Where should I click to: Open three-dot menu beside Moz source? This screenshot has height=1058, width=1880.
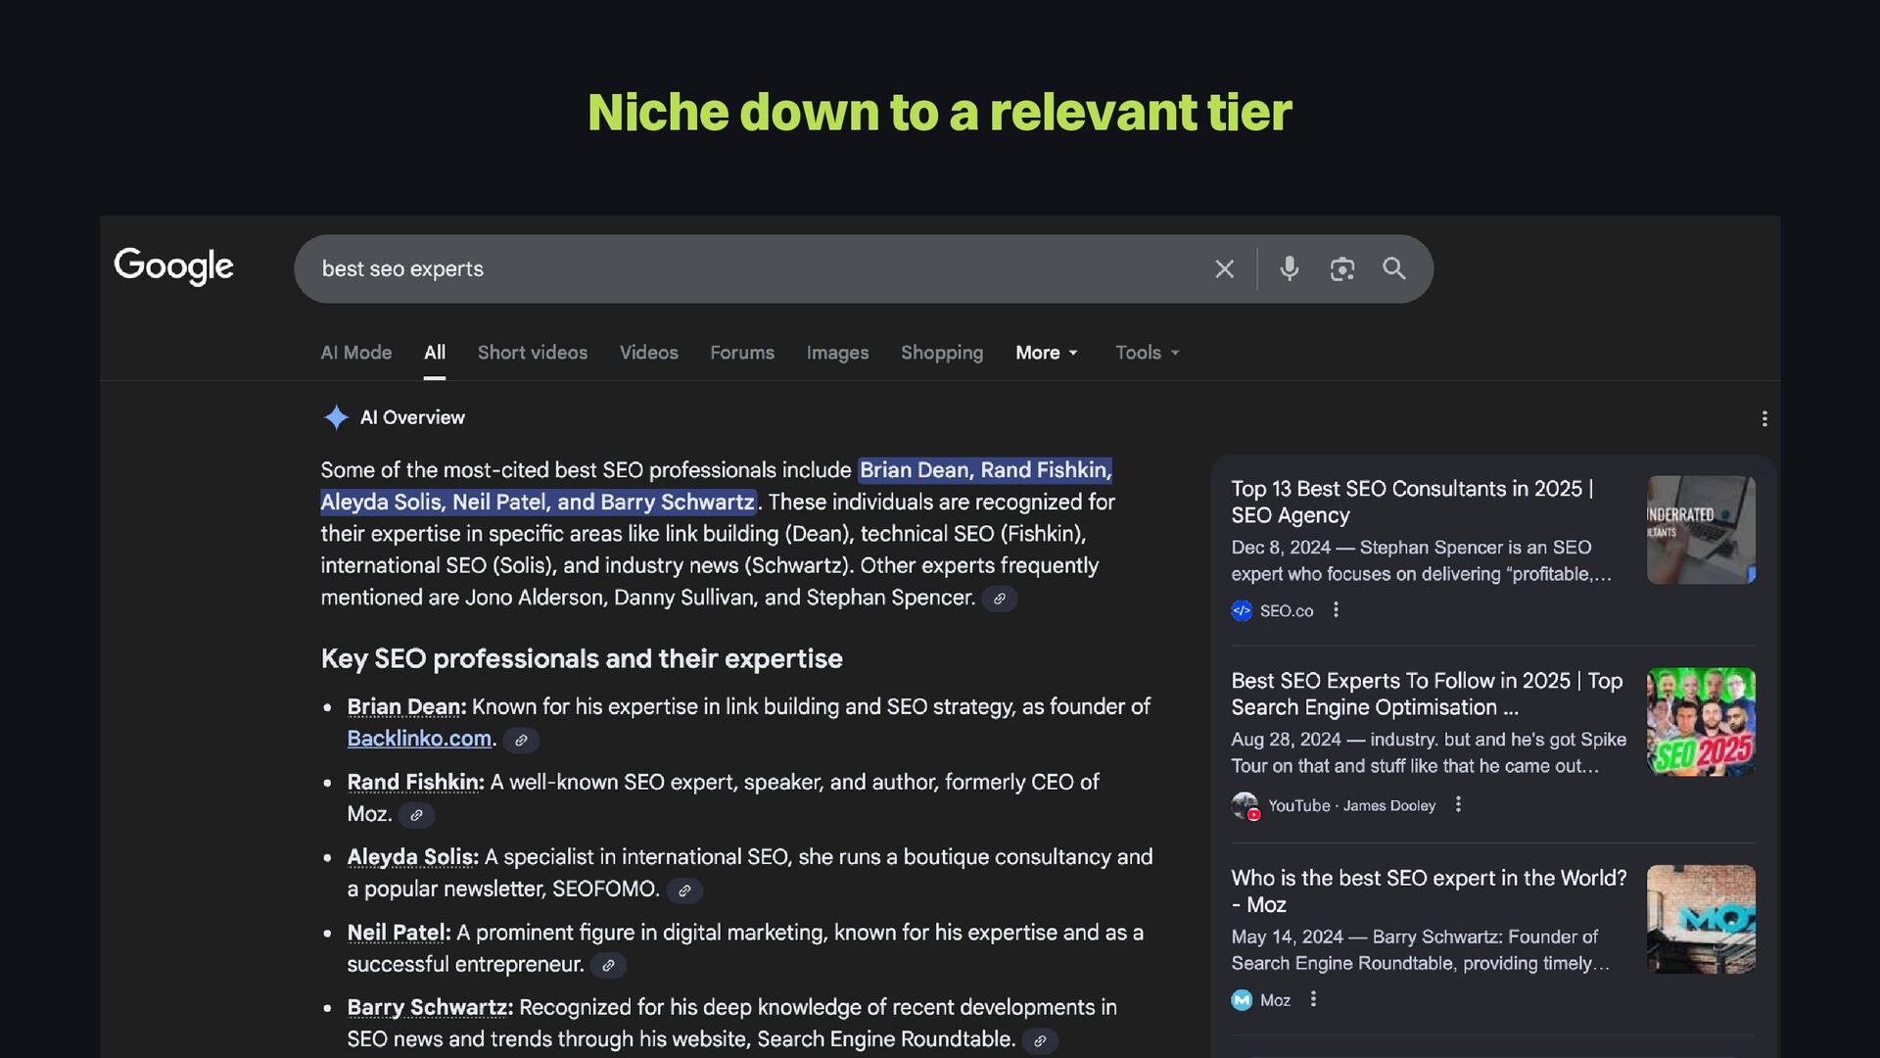tap(1313, 999)
